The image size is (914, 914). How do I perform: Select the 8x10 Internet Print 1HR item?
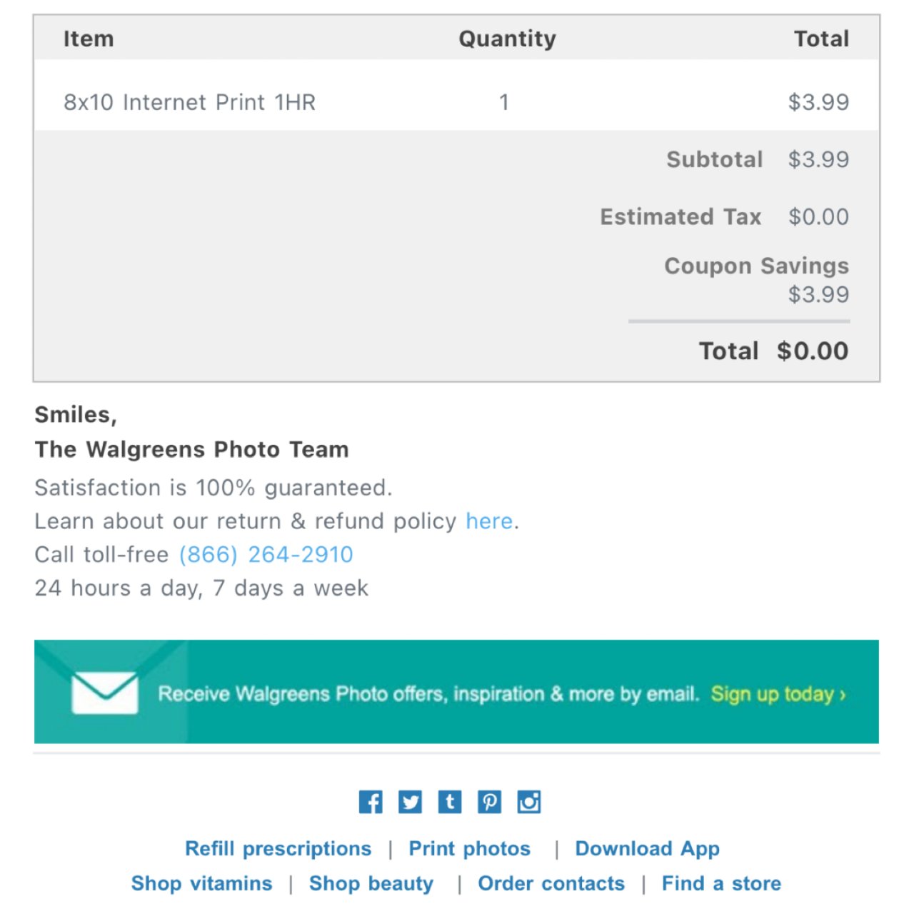tap(189, 102)
